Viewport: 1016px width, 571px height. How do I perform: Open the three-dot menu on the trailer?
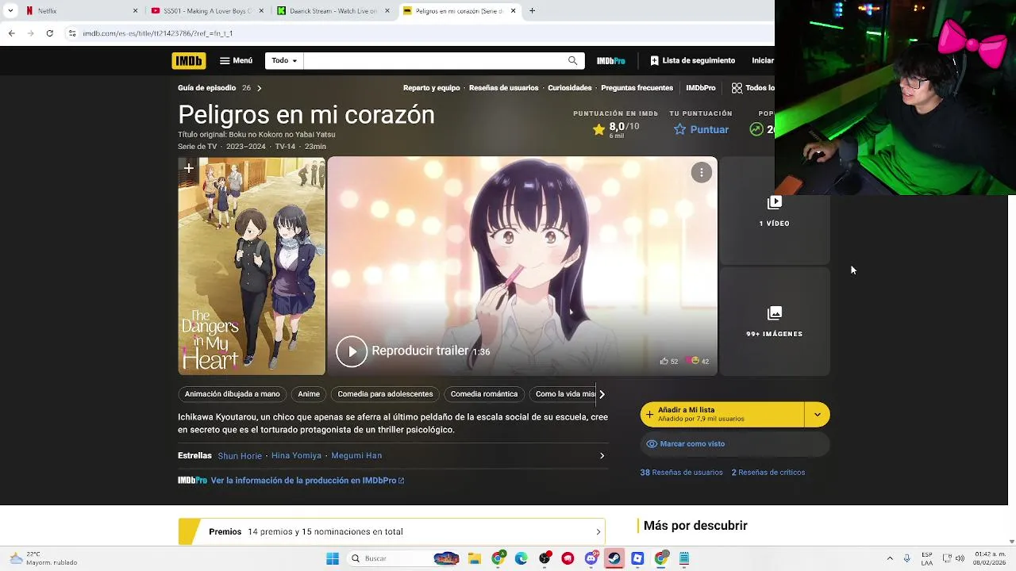(702, 172)
